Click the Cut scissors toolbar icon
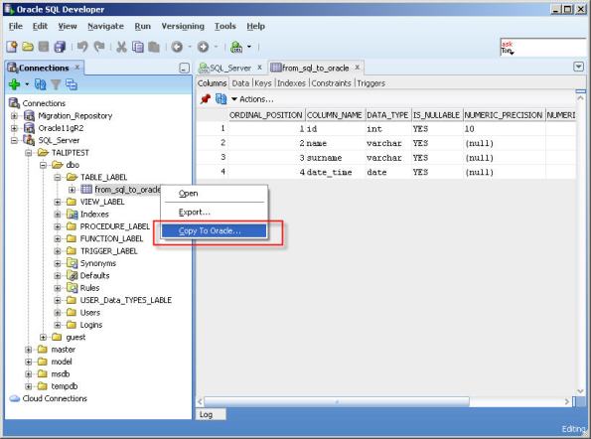Viewport: 591px width, 439px height. [x=121, y=47]
